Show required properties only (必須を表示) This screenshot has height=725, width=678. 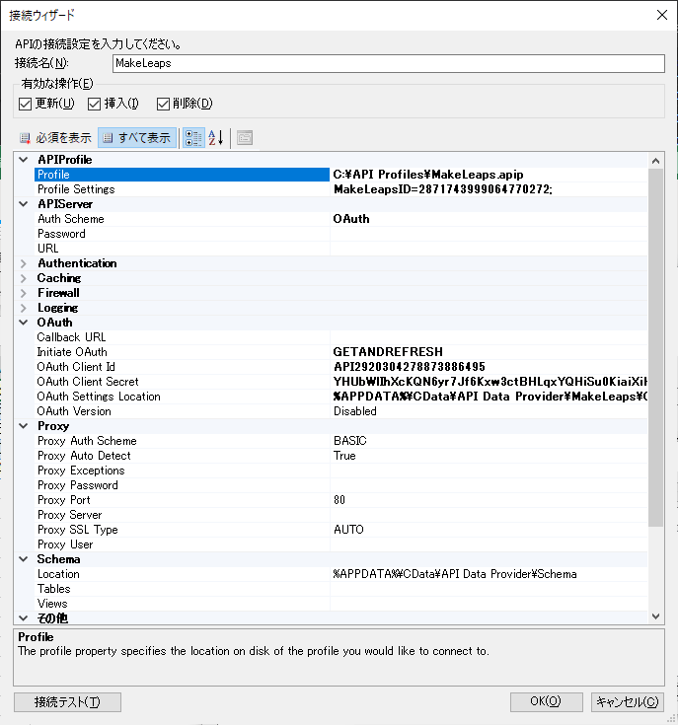[55, 138]
